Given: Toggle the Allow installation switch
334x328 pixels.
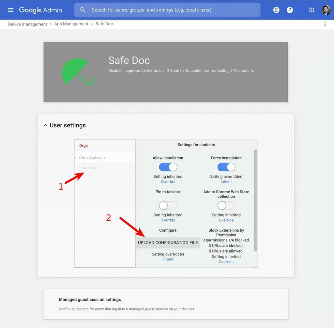Looking at the screenshot, I should tap(168, 167).
